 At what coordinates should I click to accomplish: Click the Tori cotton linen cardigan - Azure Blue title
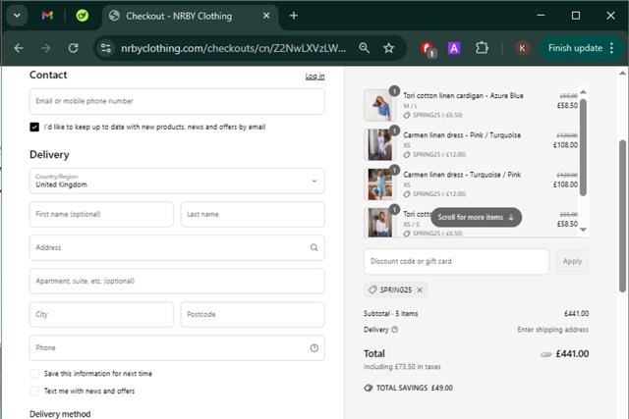coord(463,96)
